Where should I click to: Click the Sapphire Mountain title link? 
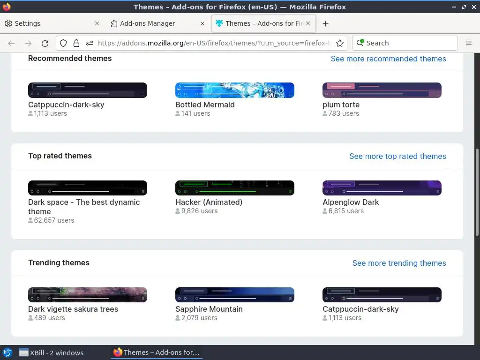[x=209, y=309]
